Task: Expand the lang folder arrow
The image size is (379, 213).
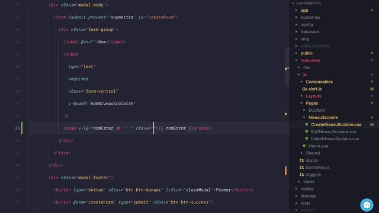Action: 296,39
